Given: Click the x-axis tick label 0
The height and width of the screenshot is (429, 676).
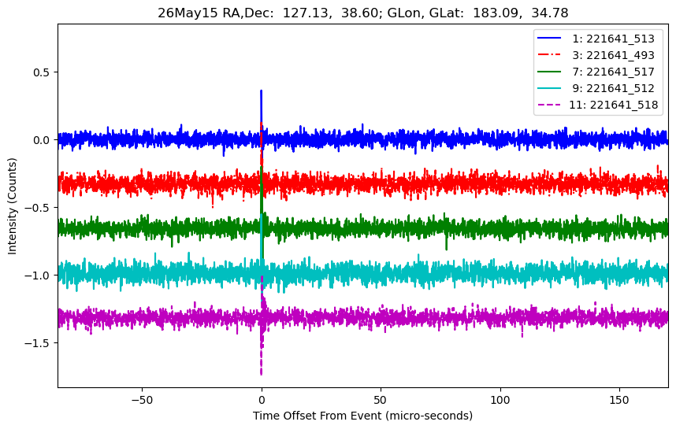Looking at the screenshot, I should pyautogui.click(x=262, y=400).
